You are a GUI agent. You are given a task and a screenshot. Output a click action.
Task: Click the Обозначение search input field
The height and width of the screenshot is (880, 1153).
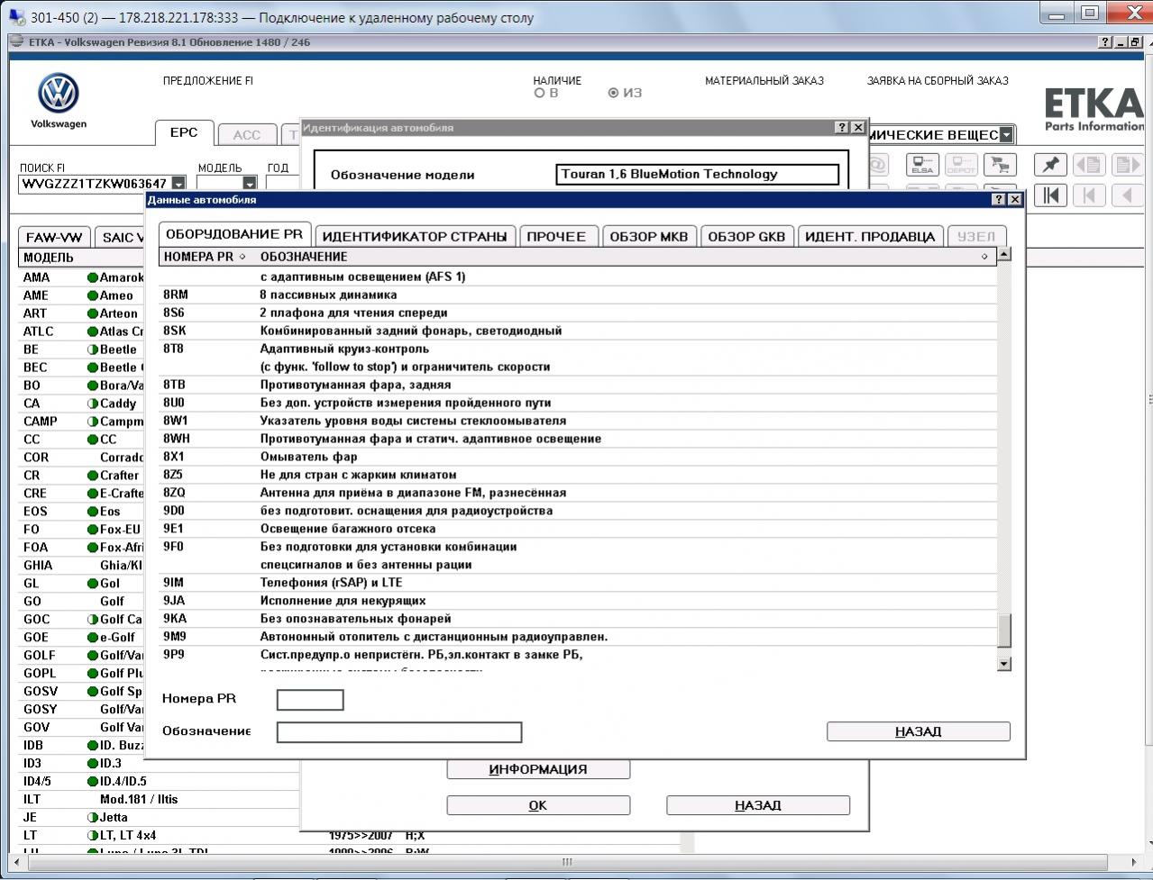[x=399, y=732]
